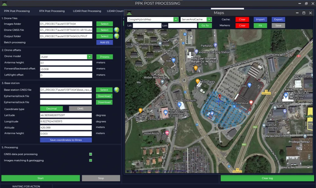Viewport: 316px width, 188px height.
Task: Click second Ephemeris/clock file Download button
Action: (x=104, y=102)
